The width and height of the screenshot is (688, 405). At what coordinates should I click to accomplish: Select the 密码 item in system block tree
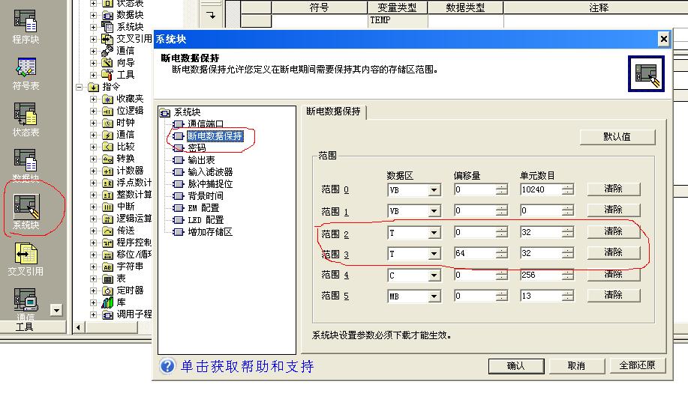point(197,148)
